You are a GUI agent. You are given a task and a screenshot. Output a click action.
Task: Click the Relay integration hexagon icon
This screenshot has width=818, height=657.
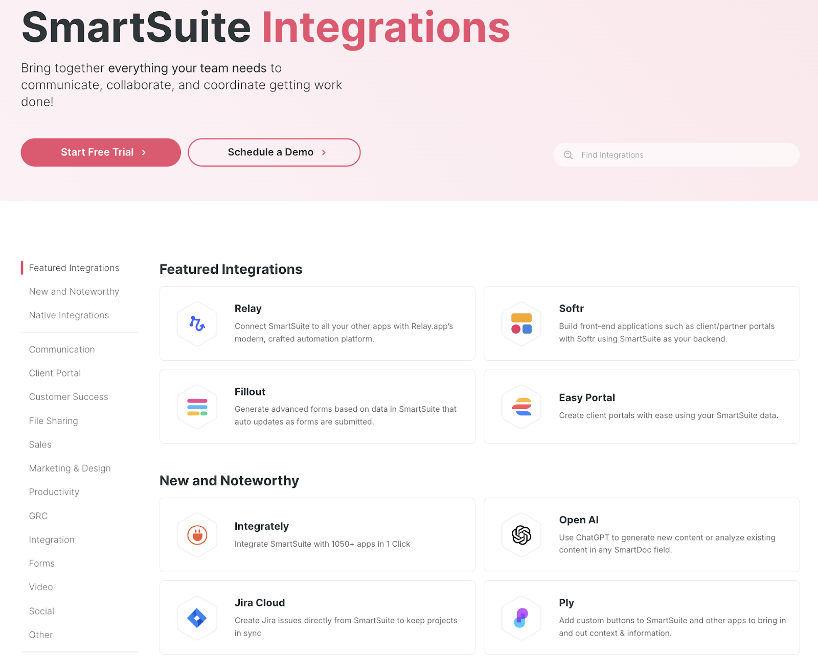coord(197,324)
